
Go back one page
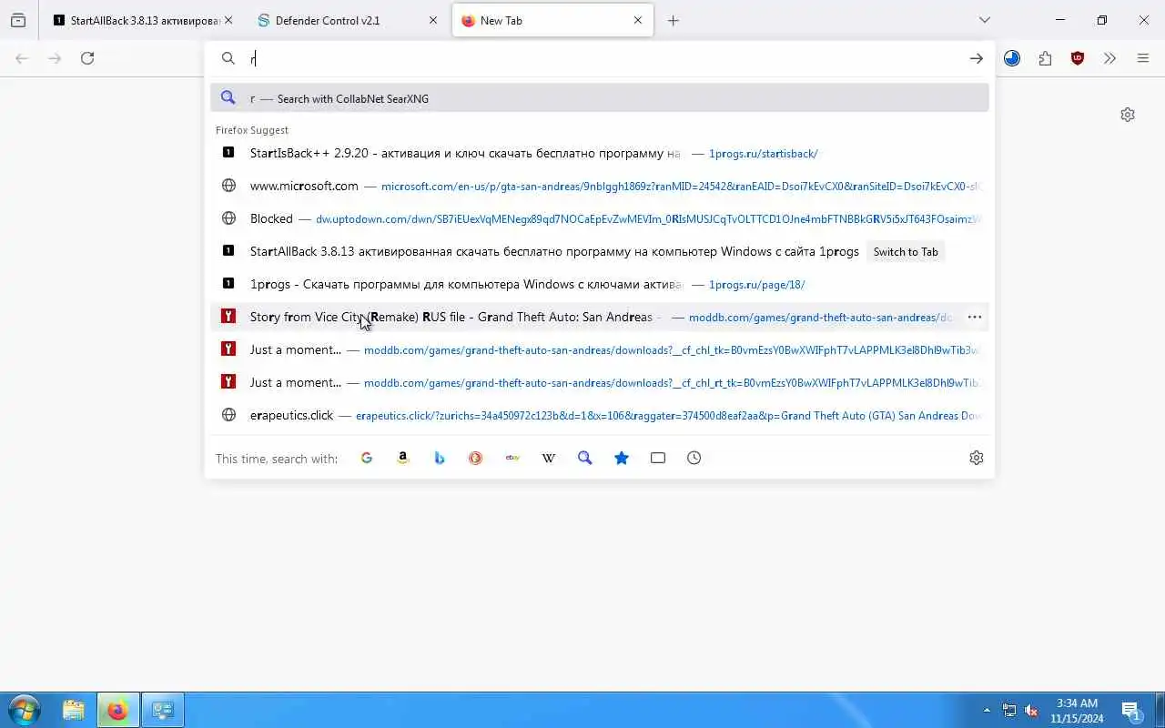click(22, 58)
